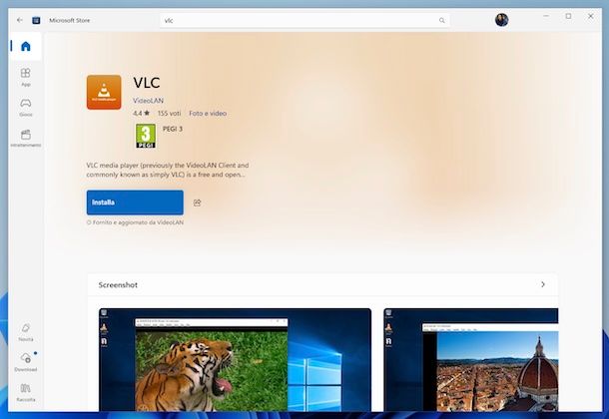
Task: Open the Home sidebar tab
Action: point(26,46)
